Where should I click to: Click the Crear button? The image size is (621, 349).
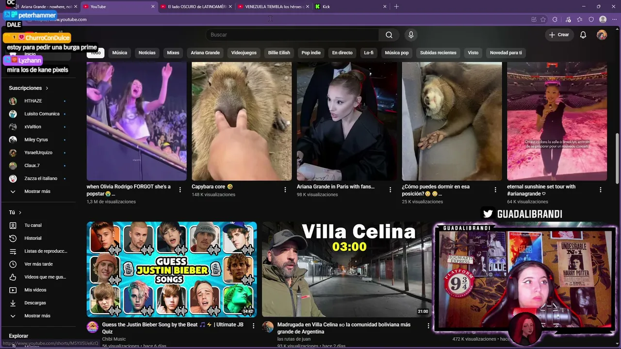coord(559,35)
